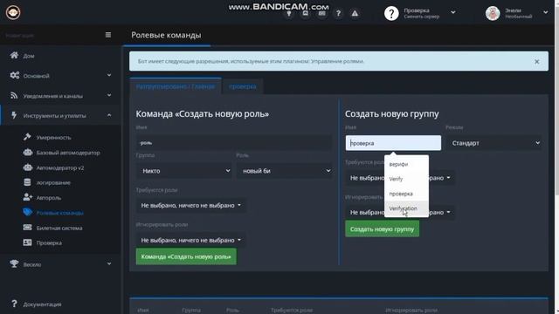
Task: Choose верифи from the autocomplete suggestions
Action: (406, 165)
